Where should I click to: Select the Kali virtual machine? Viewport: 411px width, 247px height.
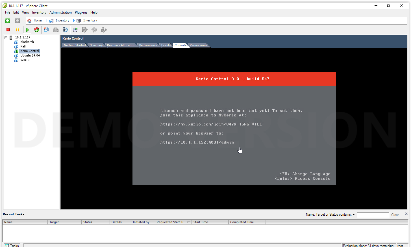pyautogui.click(x=23, y=46)
